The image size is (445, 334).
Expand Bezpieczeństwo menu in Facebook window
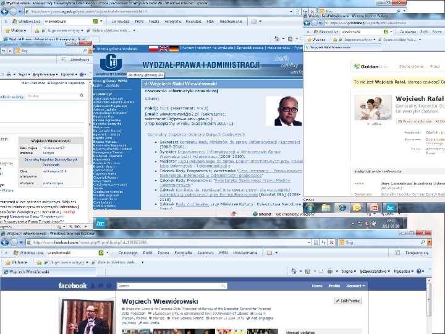pos(375,272)
